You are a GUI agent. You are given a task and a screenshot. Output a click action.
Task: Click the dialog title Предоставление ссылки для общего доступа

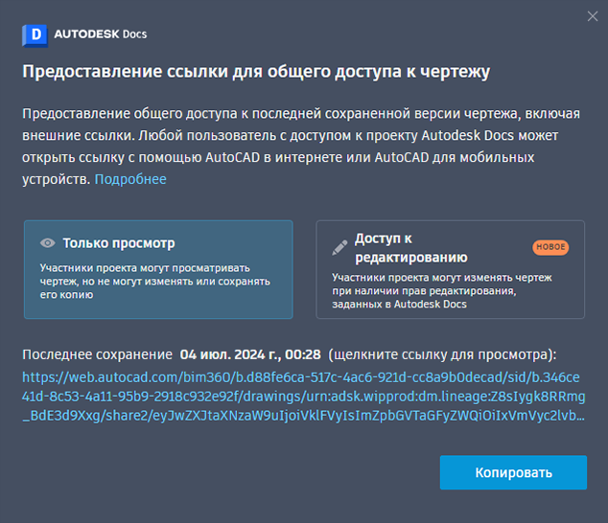[256, 72]
